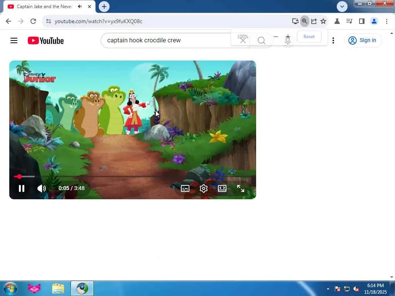Viewport: 395px width, 296px height.
Task: Open the network tray icon
Action: (x=347, y=289)
